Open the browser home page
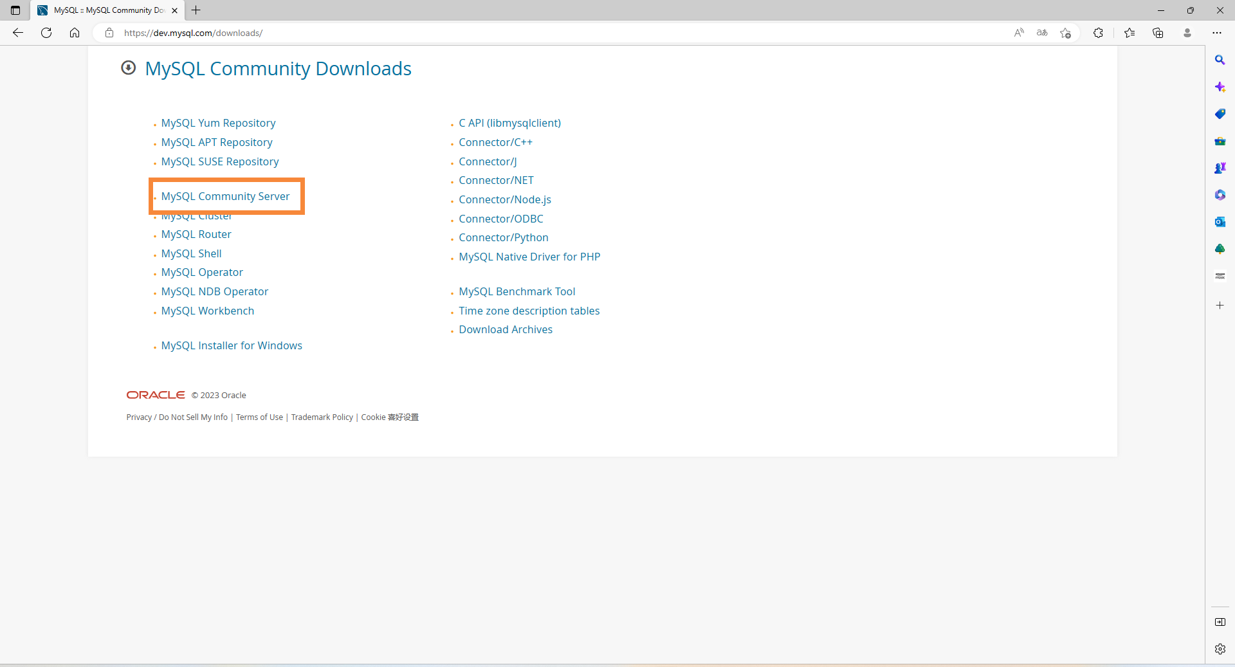The height and width of the screenshot is (667, 1235). 75,33
